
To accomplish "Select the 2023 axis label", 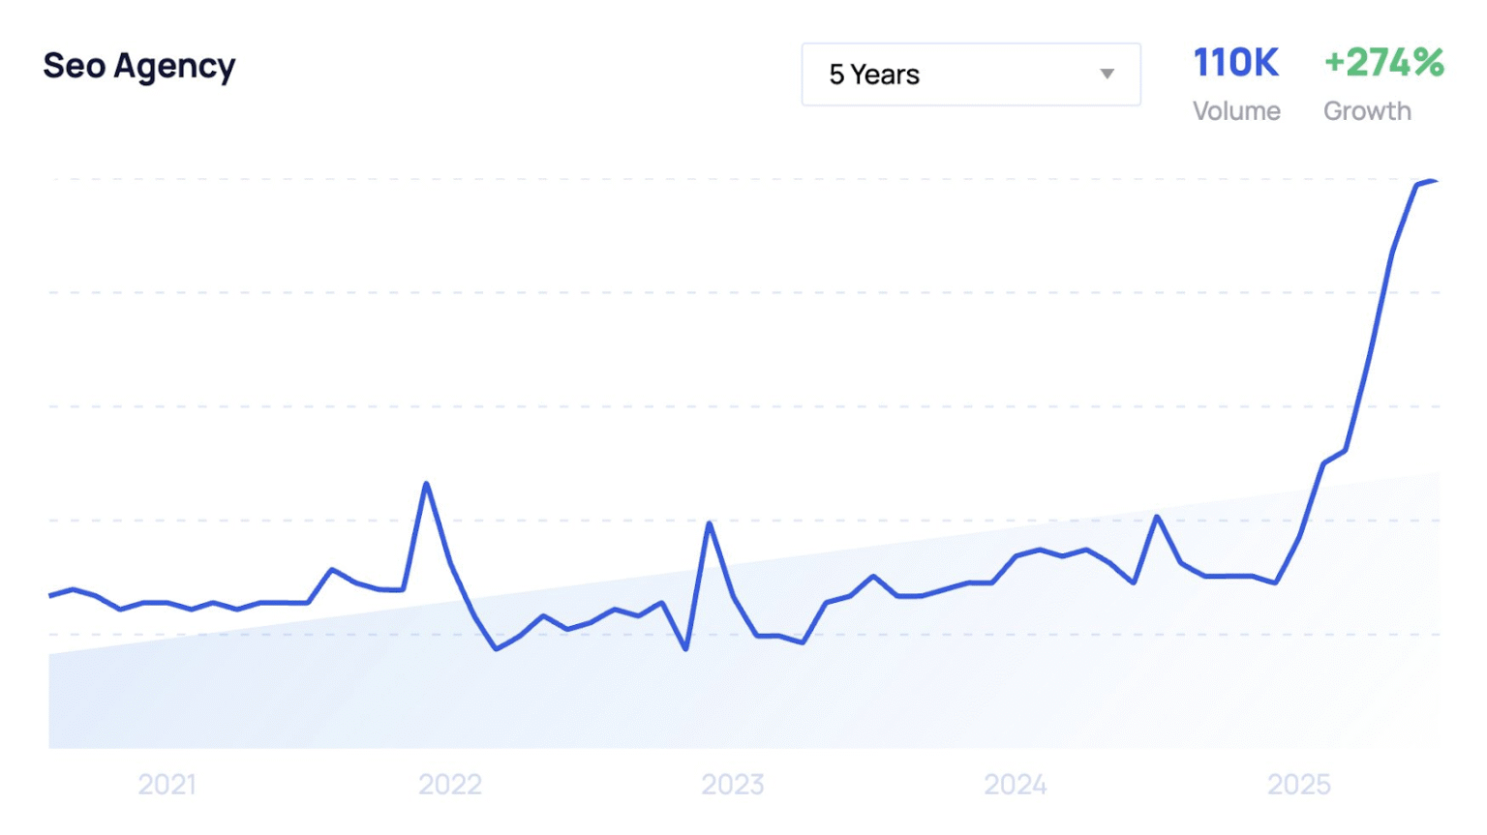I will pyautogui.click(x=733, y=784).
